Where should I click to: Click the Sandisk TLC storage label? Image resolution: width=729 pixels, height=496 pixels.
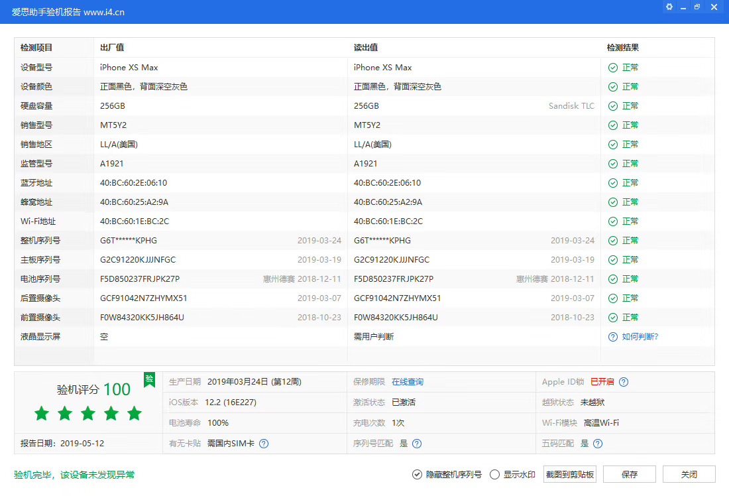click(x=571, y=106)
